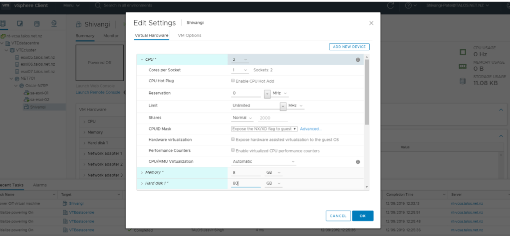Image resolution: width=510 pixels, height=236 pixels.
Task: Tick Expose hardware assisted virtualization checkbox
Action: (x=233, y=139)
